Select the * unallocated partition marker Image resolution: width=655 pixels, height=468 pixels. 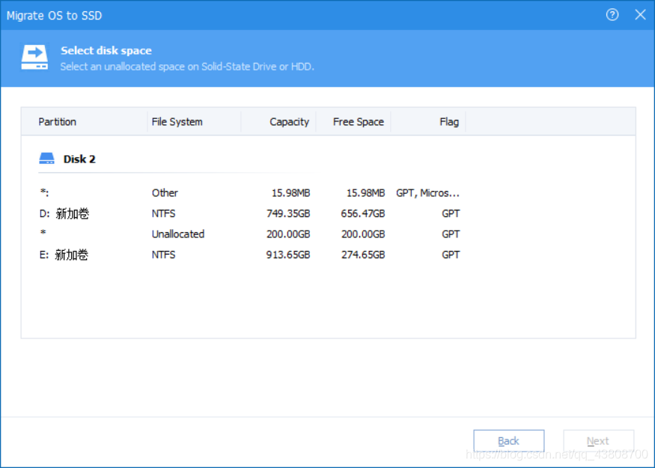43,233
